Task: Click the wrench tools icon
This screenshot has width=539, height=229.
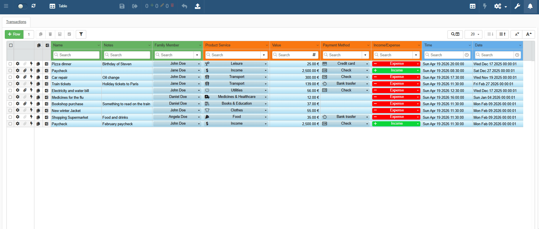Action: (x=517, y=6)
